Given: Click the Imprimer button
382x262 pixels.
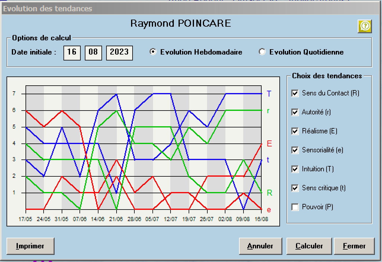Looking at the screenshot, I should pos(30,246).
